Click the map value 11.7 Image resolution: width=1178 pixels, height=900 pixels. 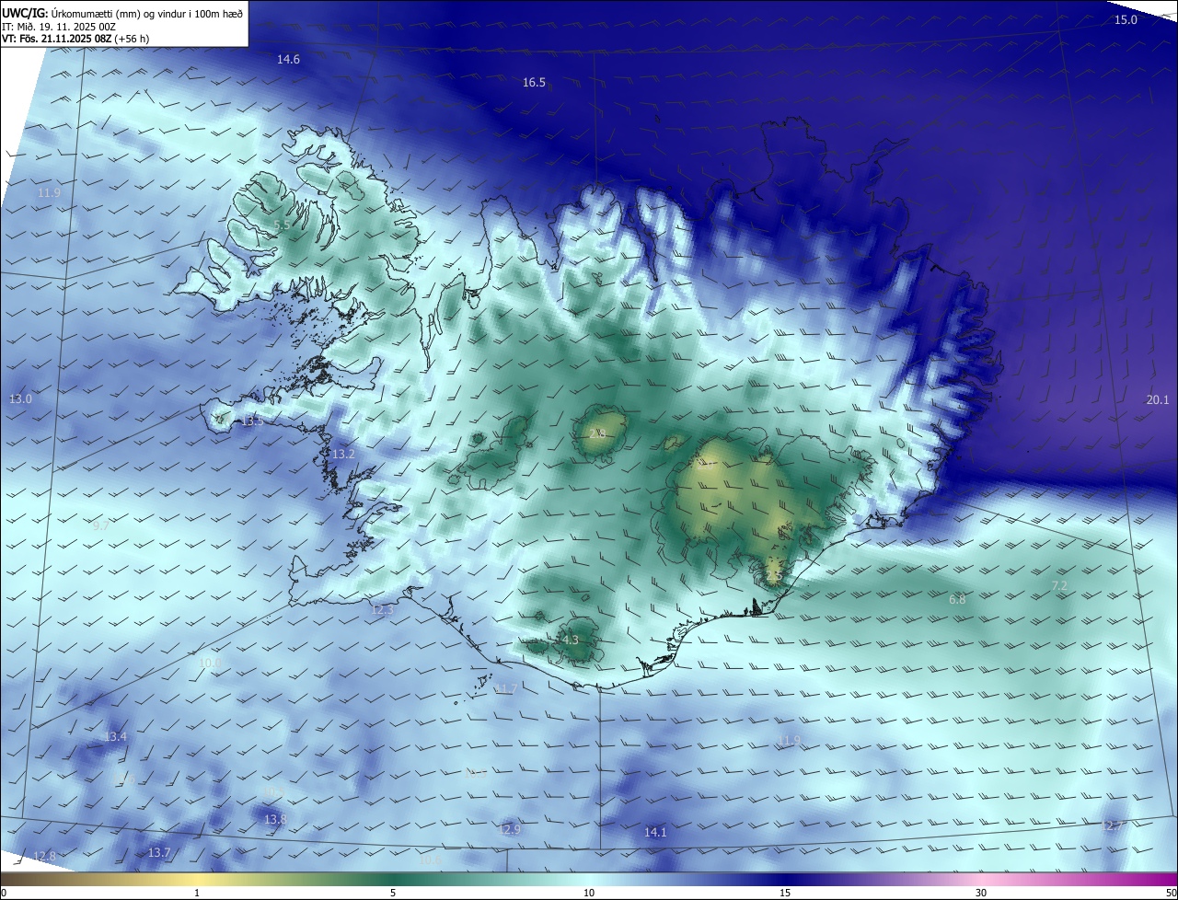pos(506,688)
